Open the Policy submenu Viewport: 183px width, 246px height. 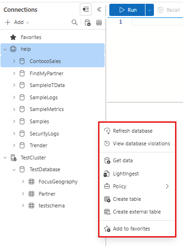click(137, 186)
